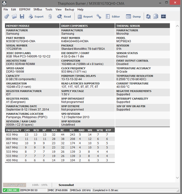
Task: Open the SMBus menu
Action: [x=38, y=10]
